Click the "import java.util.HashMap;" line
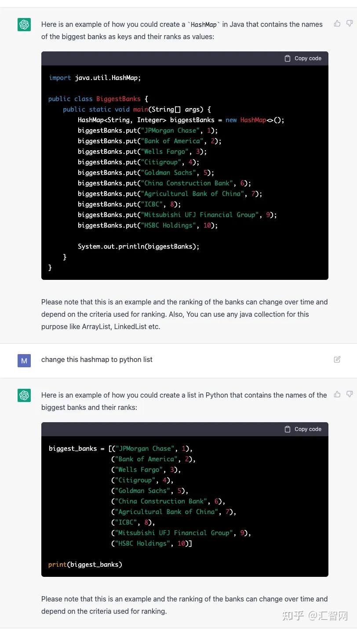Viewport: 357px width, 630px height. [x=95, y=78]
